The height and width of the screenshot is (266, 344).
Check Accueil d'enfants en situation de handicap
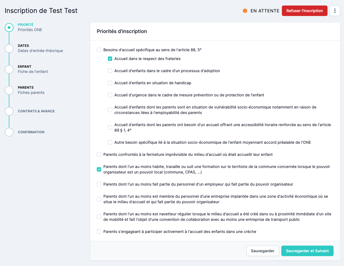[110, 83]
